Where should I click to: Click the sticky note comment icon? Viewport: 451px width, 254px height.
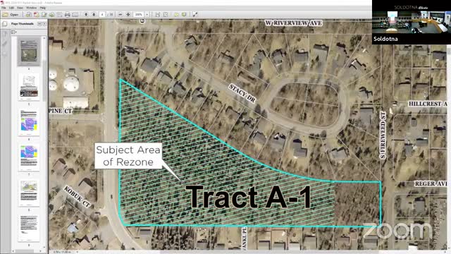tap(176, 14)
